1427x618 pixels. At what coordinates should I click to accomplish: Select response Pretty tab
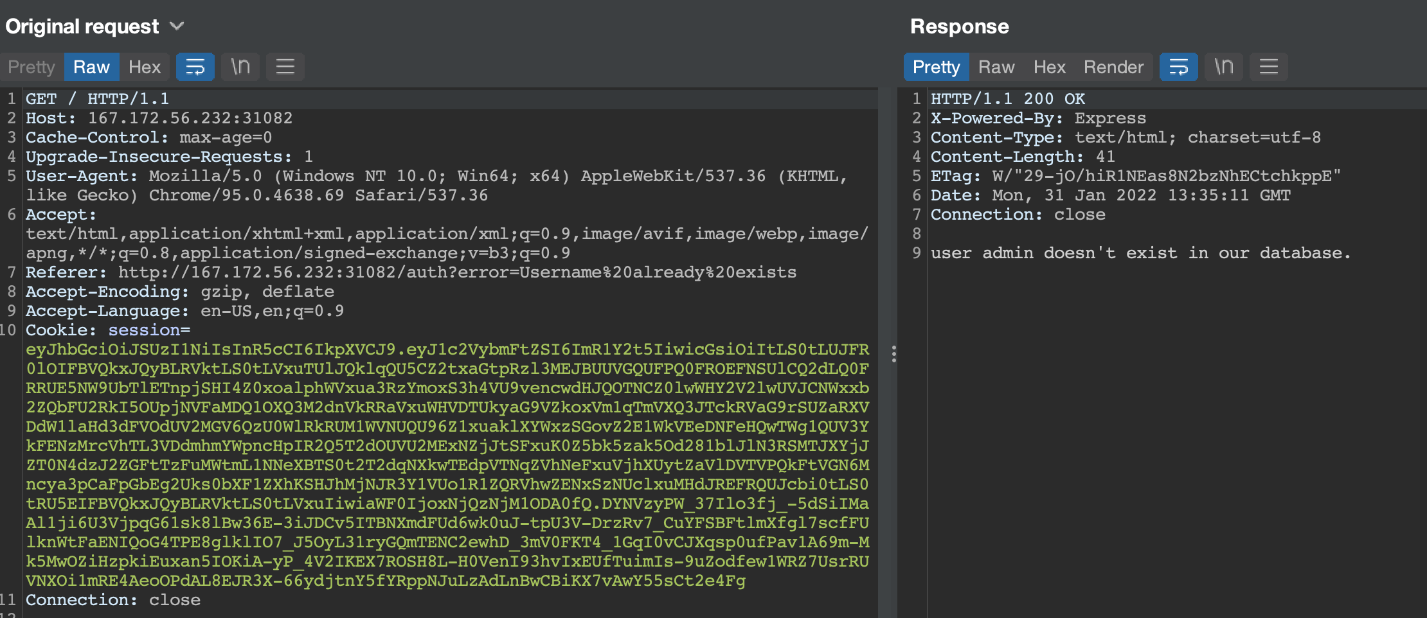click(936, 67)
